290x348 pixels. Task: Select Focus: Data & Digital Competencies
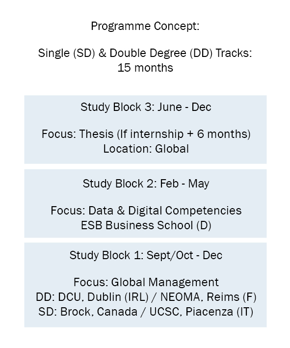click(146, 211)
